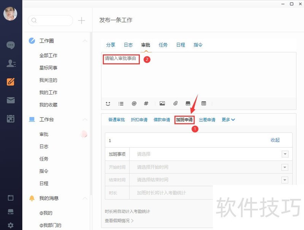Open the mail icon in the left rail

[x=10, y=100]
